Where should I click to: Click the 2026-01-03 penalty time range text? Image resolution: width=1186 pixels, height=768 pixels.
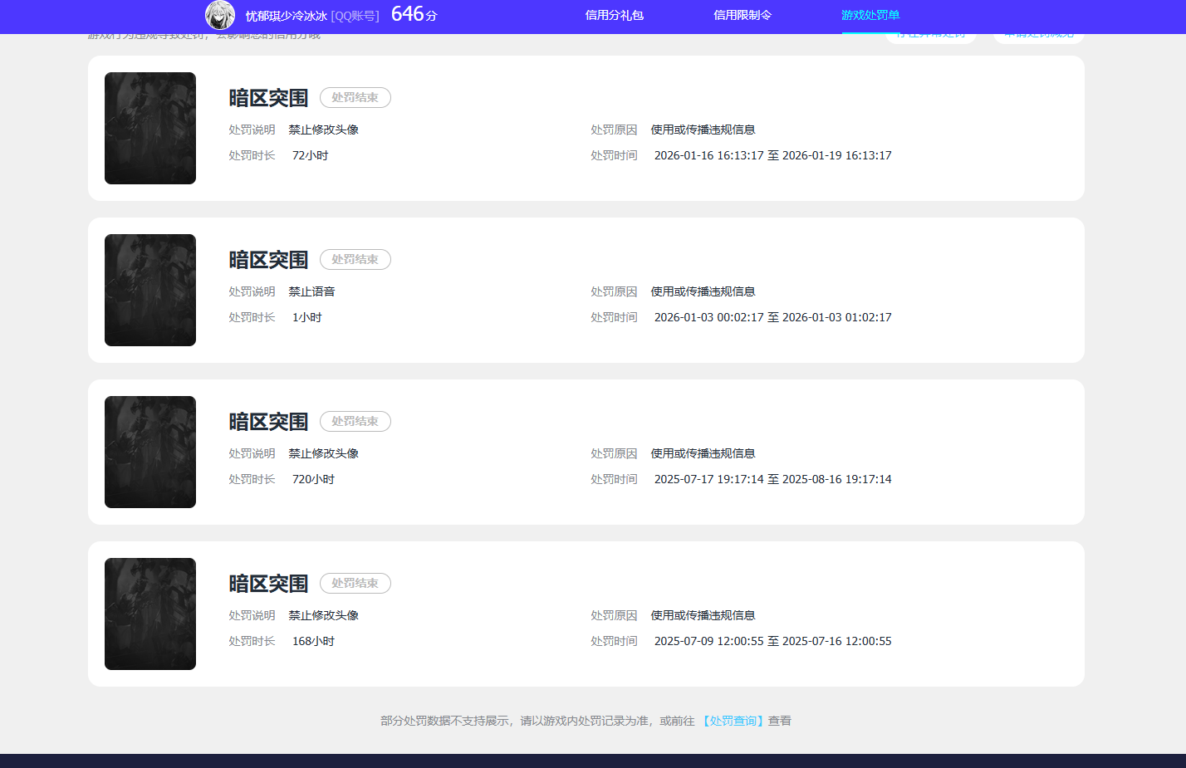(772, 317)
